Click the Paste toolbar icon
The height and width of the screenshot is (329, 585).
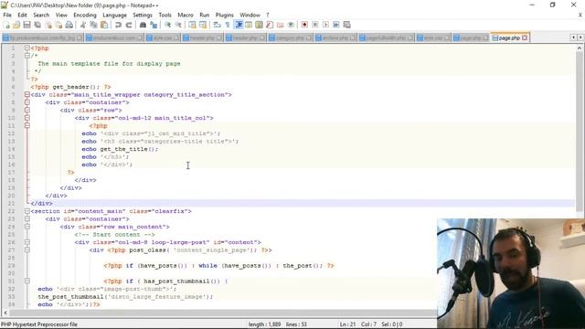coord(104,25)
